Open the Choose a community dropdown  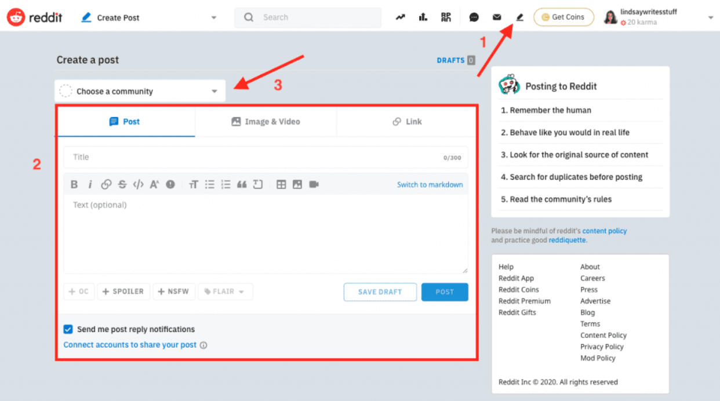click(x=140, y=91)
